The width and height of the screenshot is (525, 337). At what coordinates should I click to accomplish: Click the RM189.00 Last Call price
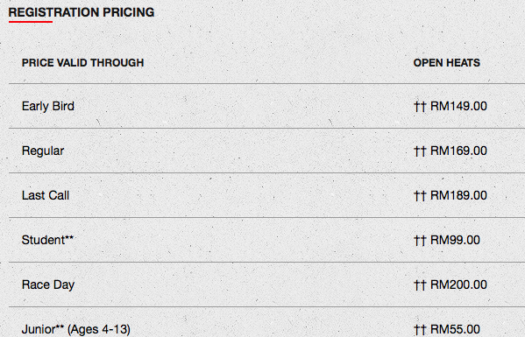click(458, 195)
